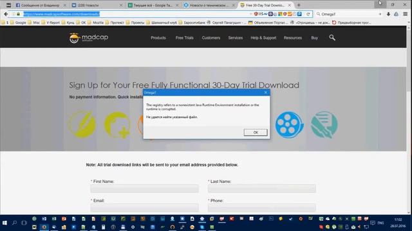Click into the Phone field

click(x=262, y=208)
